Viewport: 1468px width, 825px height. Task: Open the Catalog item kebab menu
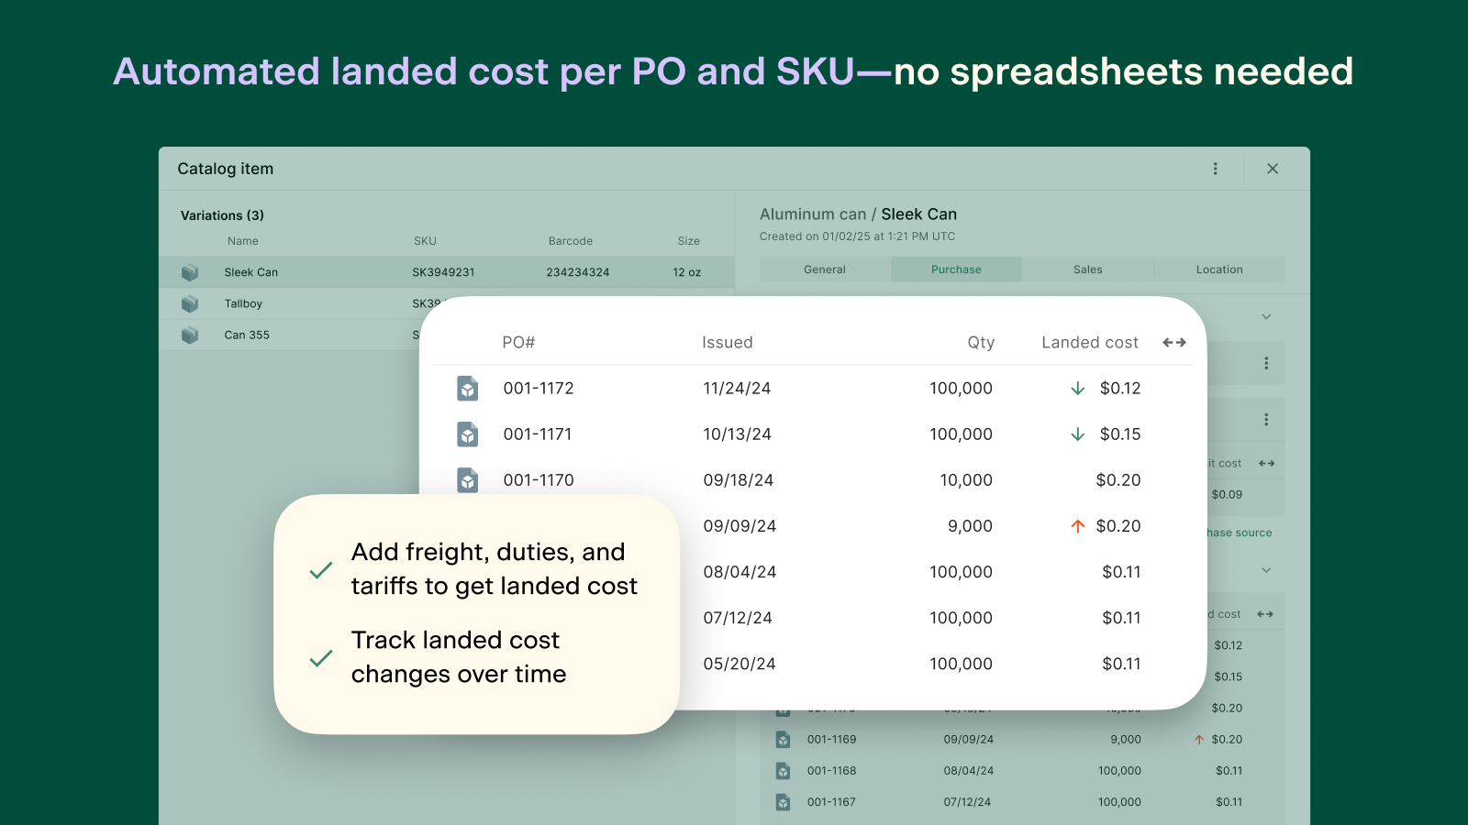coord(1216,169)
